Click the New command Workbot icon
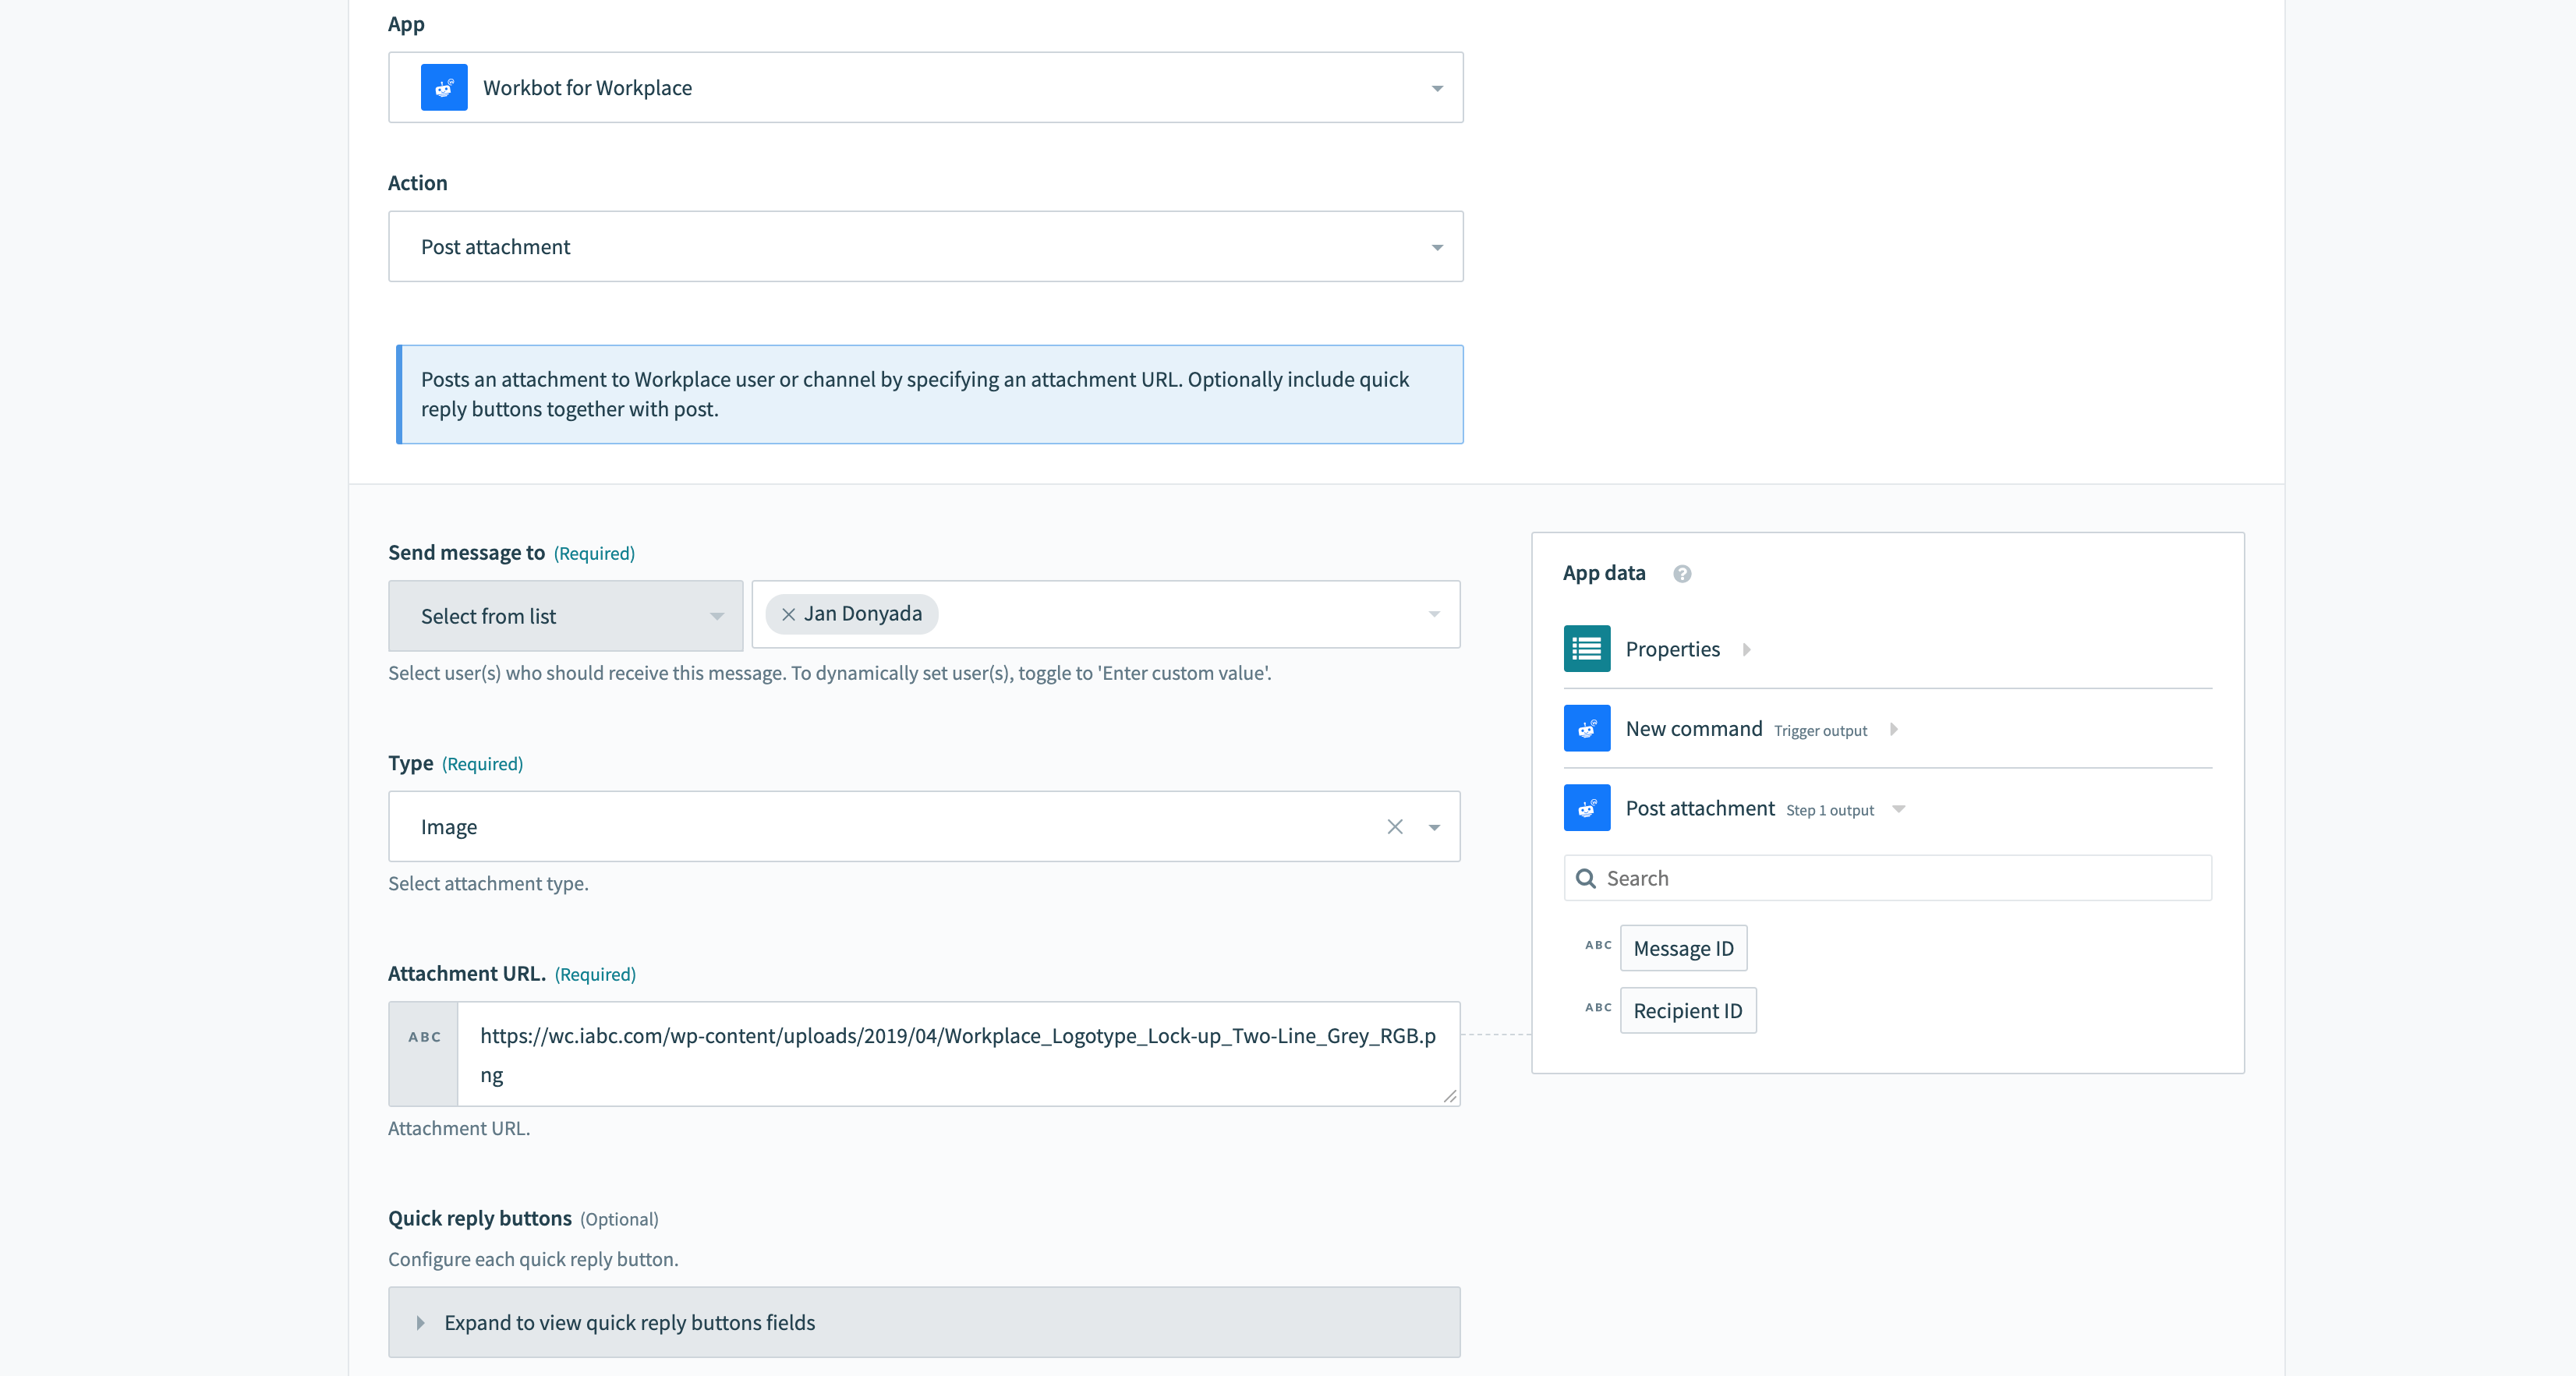The width and height of the screenshot is (2576, 1376). click(1586, 729)
